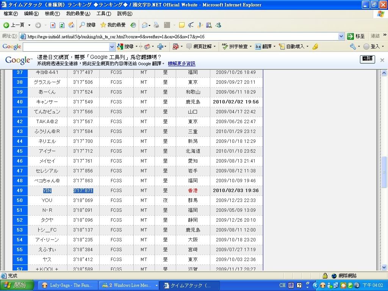
Task: Click inside the Google toolbar search field
Action: pos(66,47)
